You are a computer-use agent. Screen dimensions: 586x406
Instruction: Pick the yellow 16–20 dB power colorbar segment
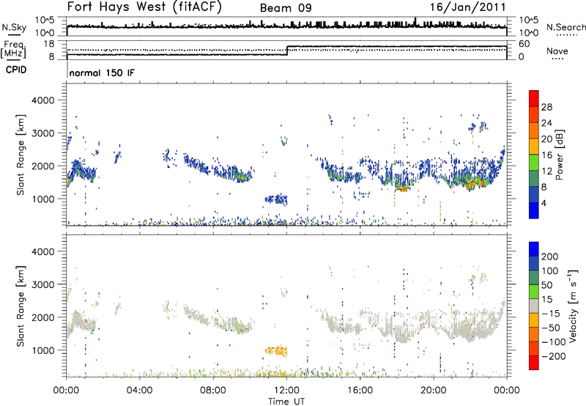(x=534, y=147)
